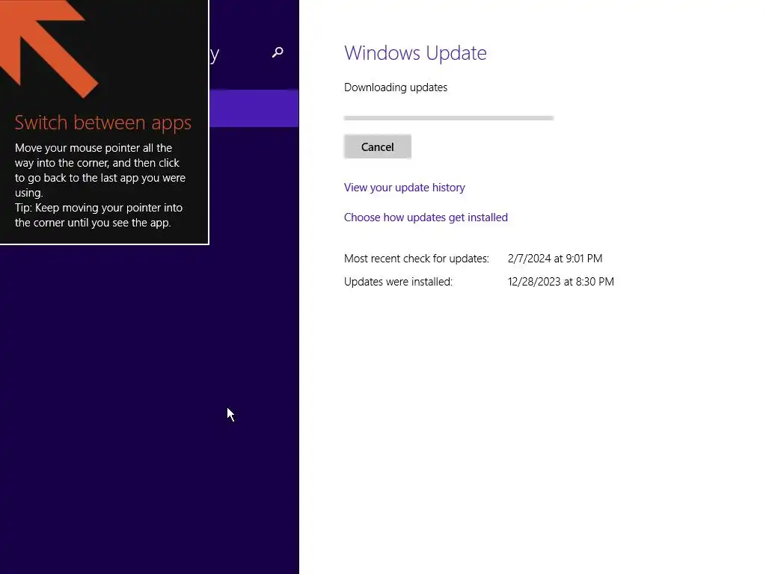This screenshot has height=574, width=766.
Task: Click the download progress bar
Action: (449, 118)
